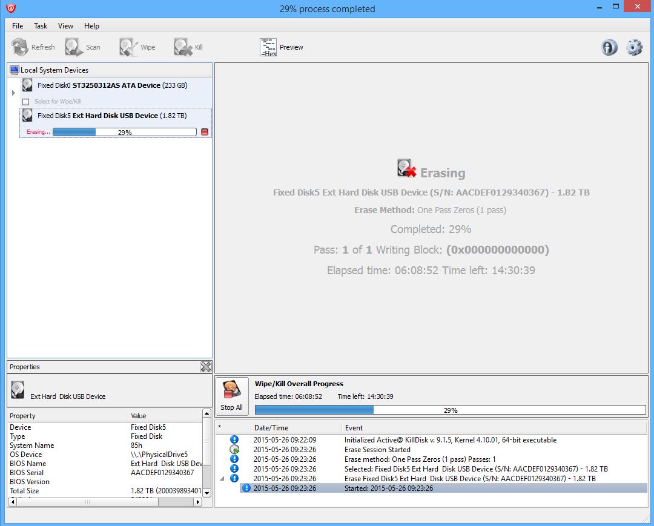Open the Task menu

41,26
